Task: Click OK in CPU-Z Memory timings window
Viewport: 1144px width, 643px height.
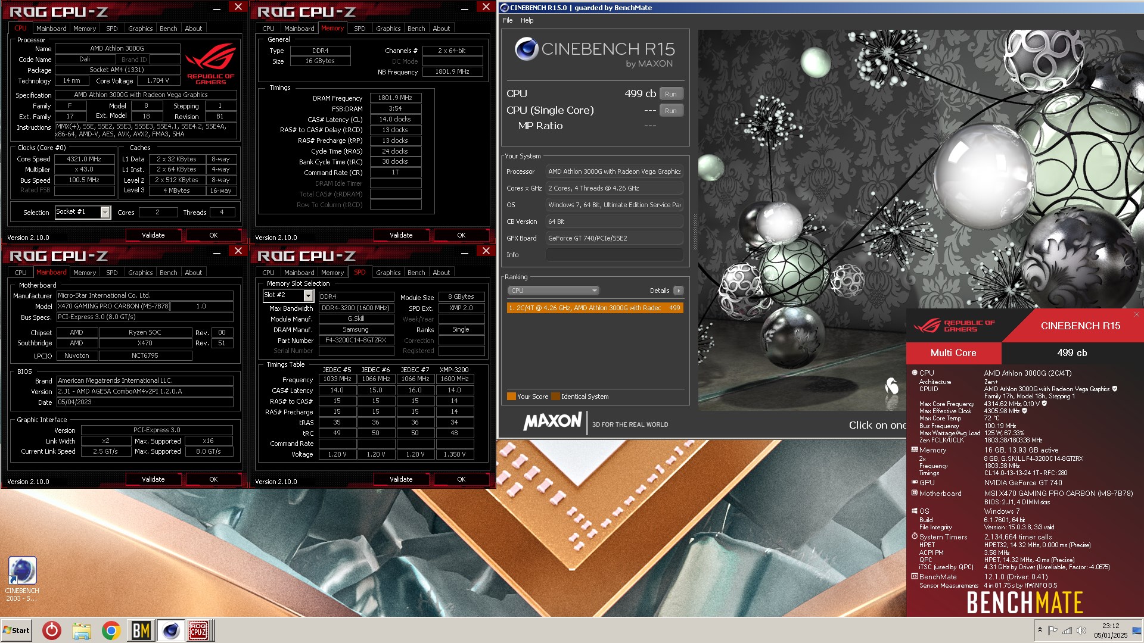Action: tap(461, 235)
